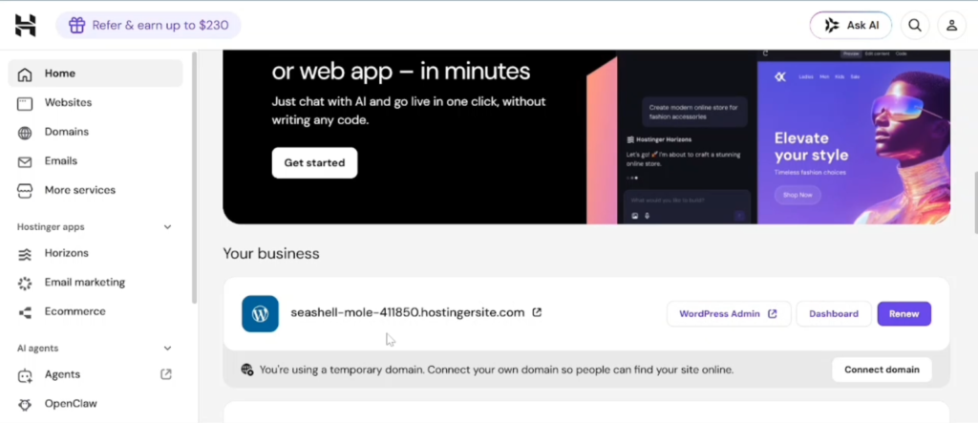This screenshot has height=423, width=978.
Task: Click the 'or web app – in minutes' headline
Action: (x=401, y=71)
